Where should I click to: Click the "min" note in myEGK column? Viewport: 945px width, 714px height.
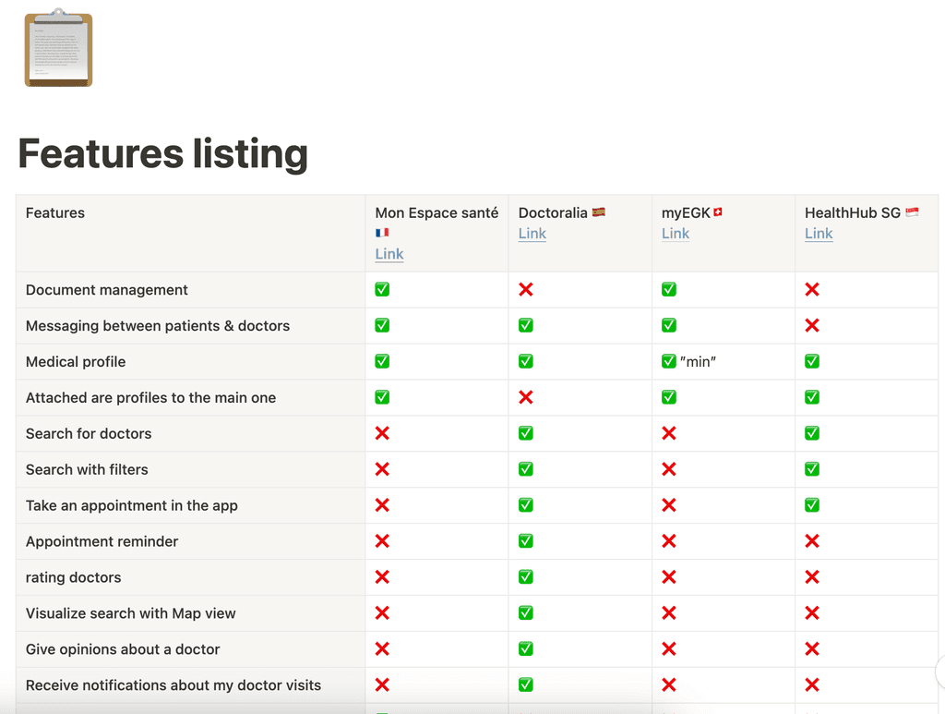pos(698,362)
